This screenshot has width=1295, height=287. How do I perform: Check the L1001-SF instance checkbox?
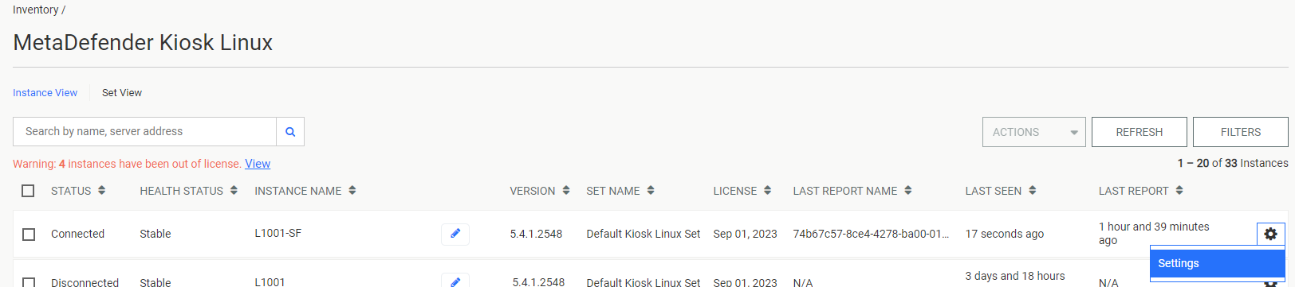coord(29,235)
